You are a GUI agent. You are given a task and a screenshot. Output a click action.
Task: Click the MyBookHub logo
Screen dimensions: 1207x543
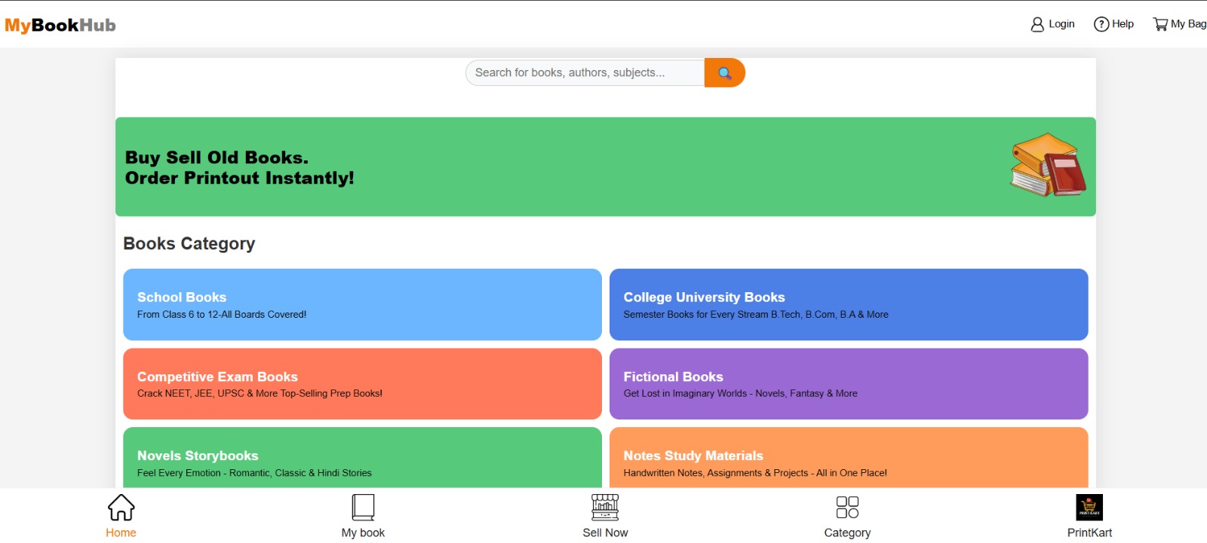click(x=60, y=25)
